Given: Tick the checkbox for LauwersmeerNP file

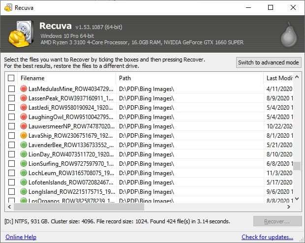Looking at the screenshot, I should [11, 126].
